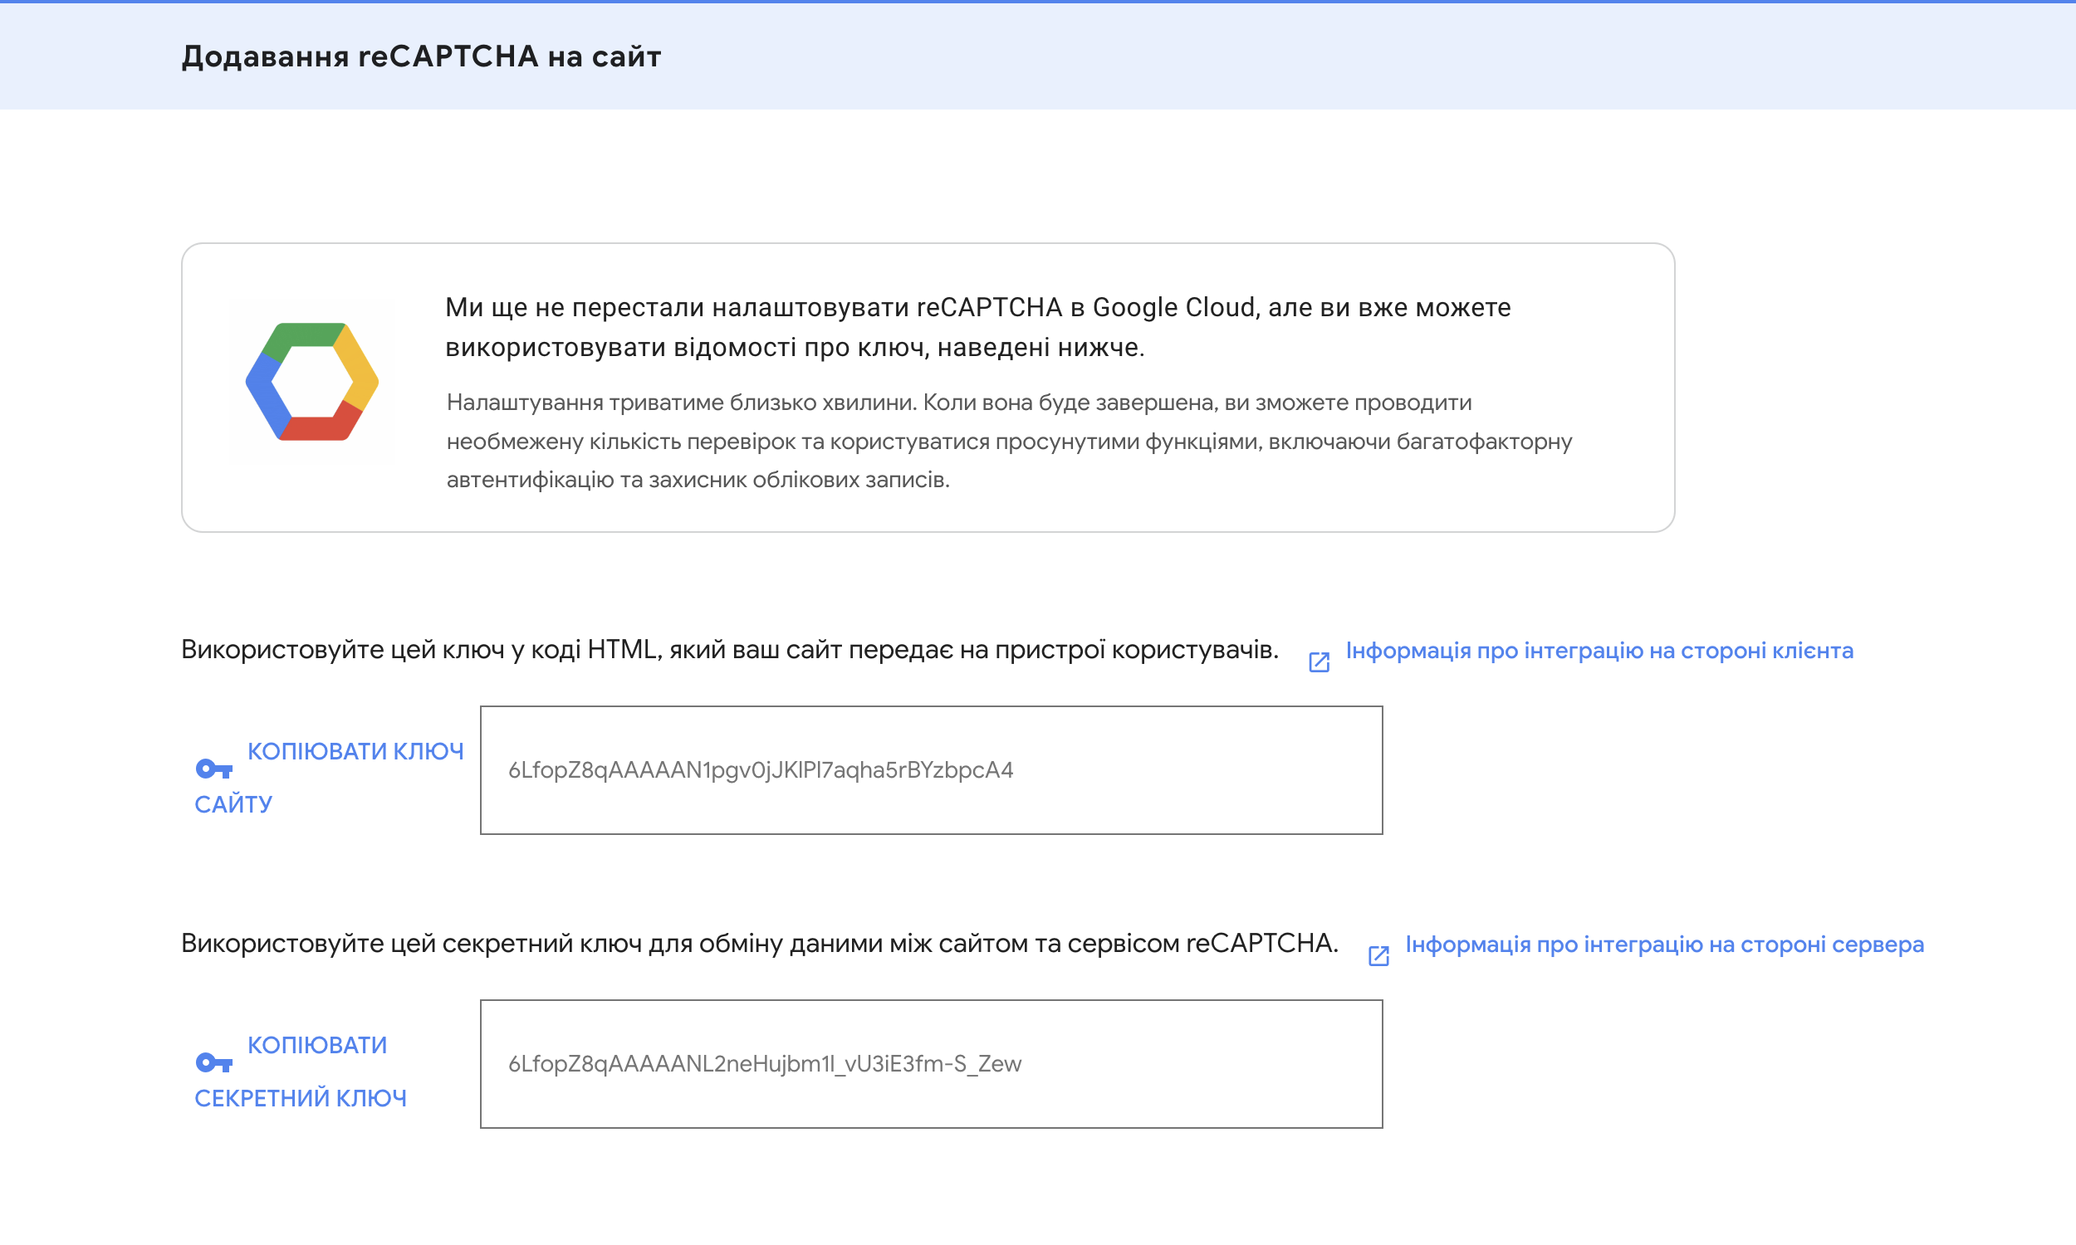Viewport: 2076px width, 1245px height.
Task: Click the notice text starting Ми ще не перестали
Action: point(977,327)
